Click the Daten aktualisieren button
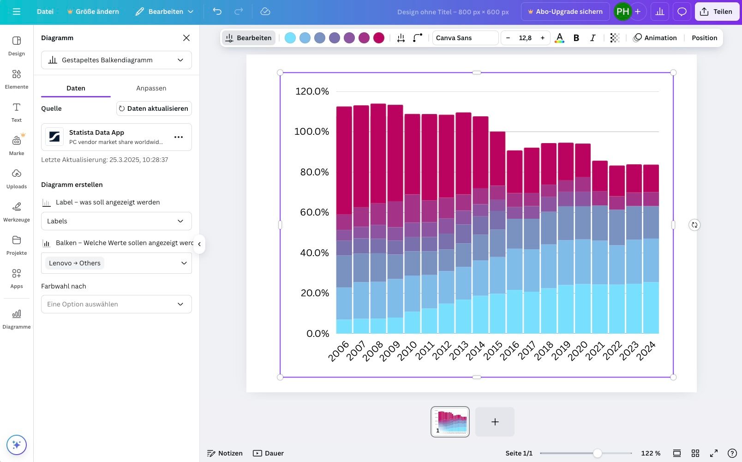The height and width of the screenshot is (462, 742). (x=154, y=108)
